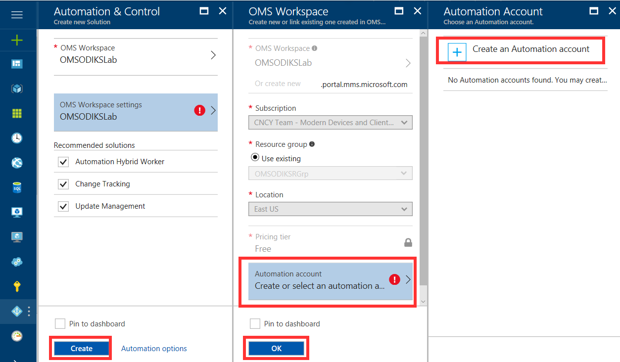
Task: Click the Create button
Action: tap(81, 348)
